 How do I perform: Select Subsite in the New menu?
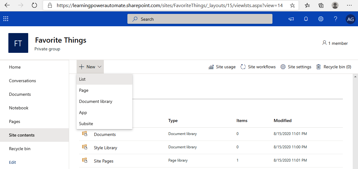click(x=86, y=124)
